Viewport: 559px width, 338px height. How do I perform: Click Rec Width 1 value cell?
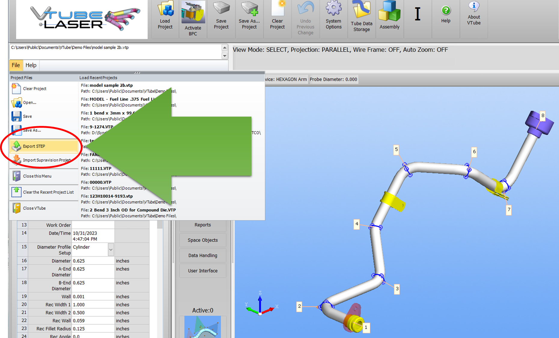pos(93,305)
